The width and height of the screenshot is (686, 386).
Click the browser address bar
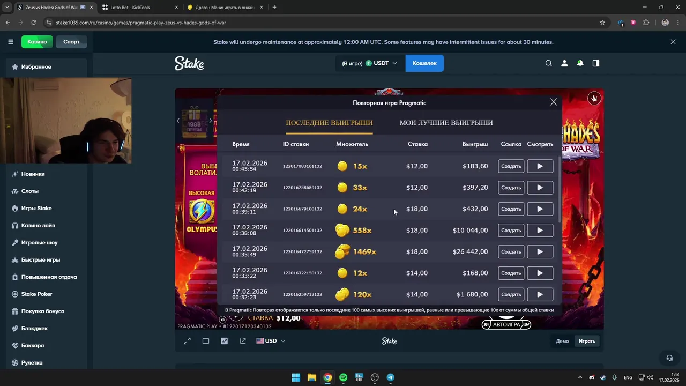pyautogui.click(x=322, y=23)
